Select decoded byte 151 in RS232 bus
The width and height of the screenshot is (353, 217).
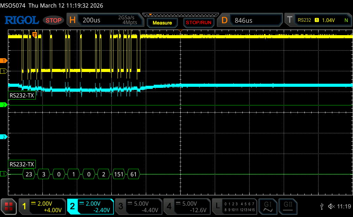coord(118,175)
